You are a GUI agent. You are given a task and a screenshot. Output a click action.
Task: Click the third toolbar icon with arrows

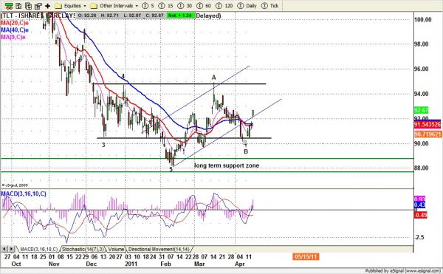(28, 6)
